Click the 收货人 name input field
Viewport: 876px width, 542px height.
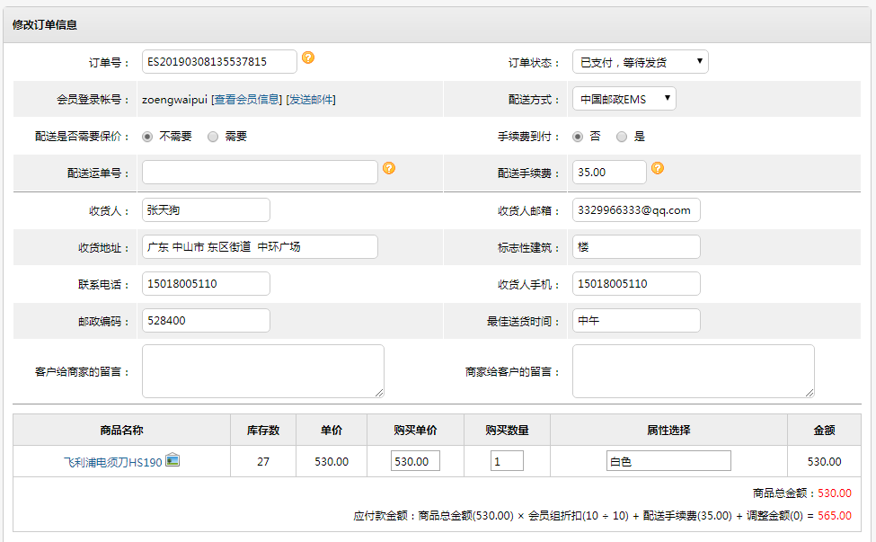tap(206, 210)
